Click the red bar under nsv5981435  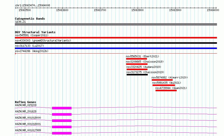[x=164, y=85]
